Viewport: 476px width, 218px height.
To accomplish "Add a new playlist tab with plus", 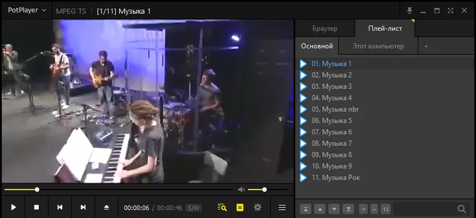I will [426, 47].
